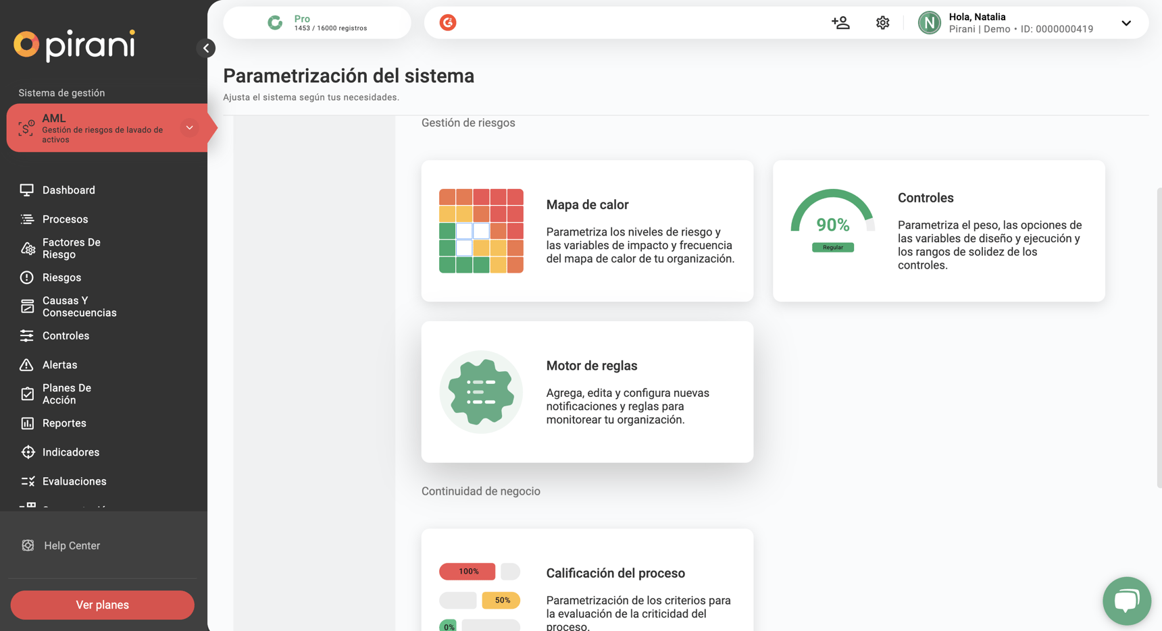The image size is (1162, 631).
Task: Open Indicadores from the sidebar
Action: pyautogui.click(x=71, y=452)
